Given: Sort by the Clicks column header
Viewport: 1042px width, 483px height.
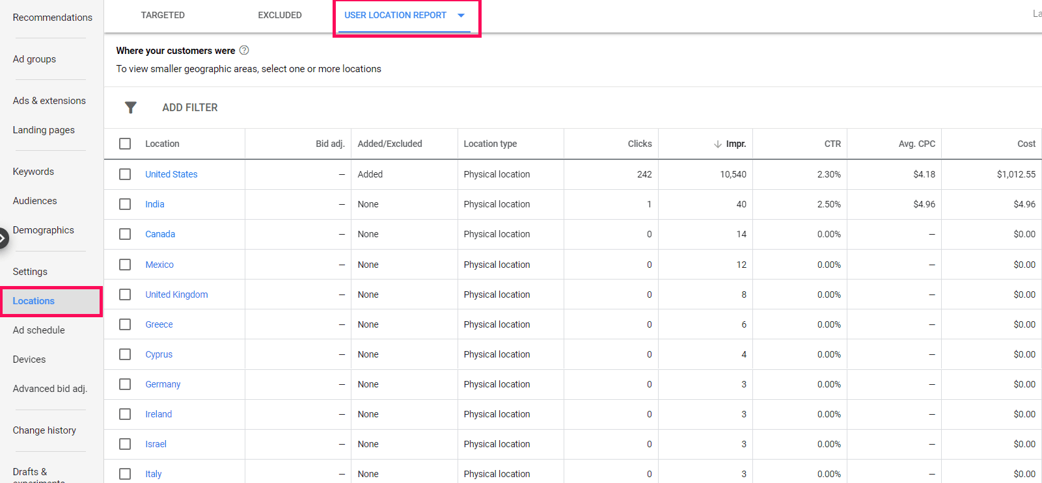Looking at the screenshot, I should pos(639,144).
